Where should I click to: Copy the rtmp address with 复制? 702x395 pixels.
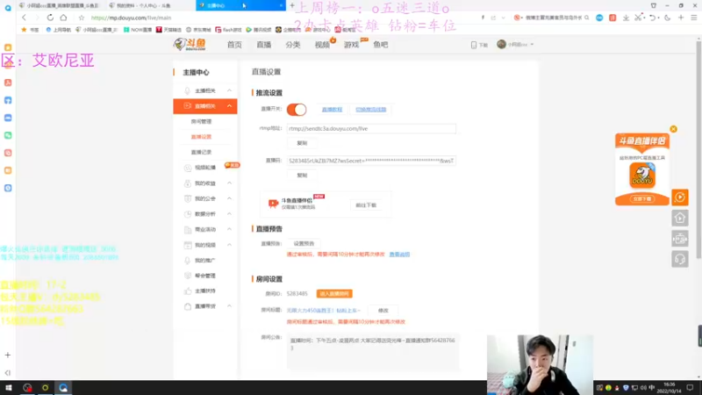pos(302,143)
